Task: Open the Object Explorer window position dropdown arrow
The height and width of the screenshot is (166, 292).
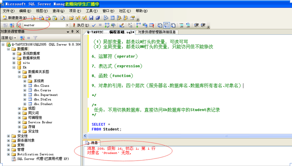Action: [x=68, y=32]
